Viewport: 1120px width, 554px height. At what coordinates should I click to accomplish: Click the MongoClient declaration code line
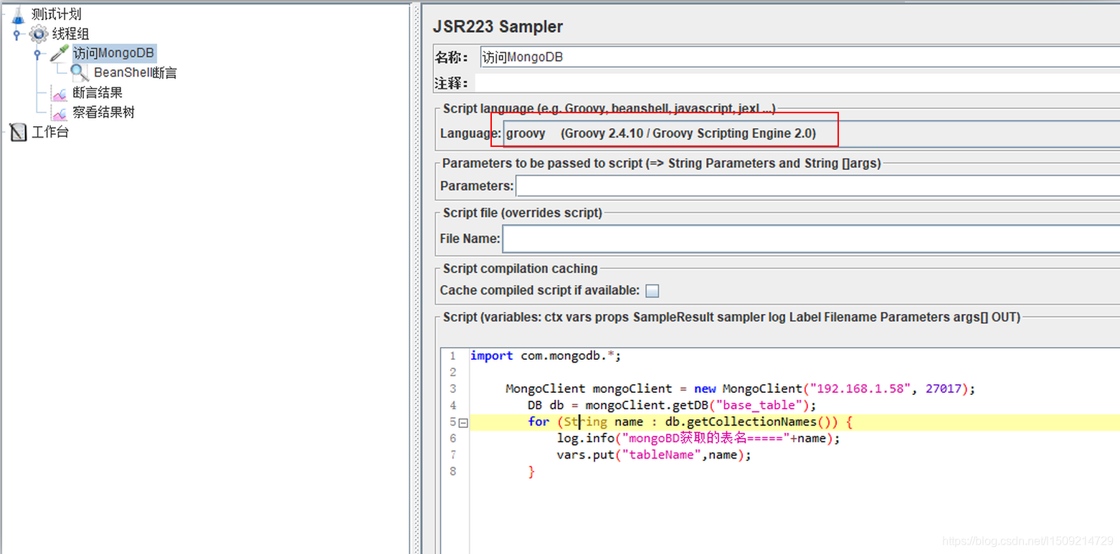pos(741,388)
